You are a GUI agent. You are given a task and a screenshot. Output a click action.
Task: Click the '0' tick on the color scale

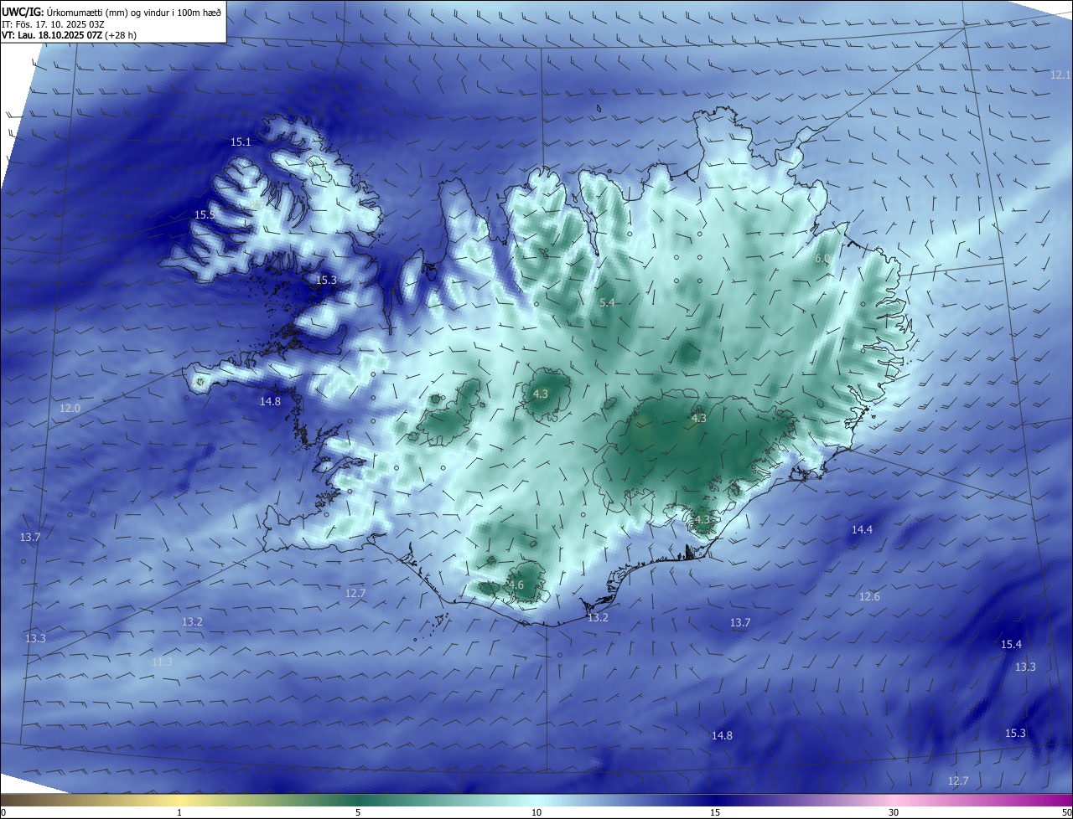click(x=3, y=812)
